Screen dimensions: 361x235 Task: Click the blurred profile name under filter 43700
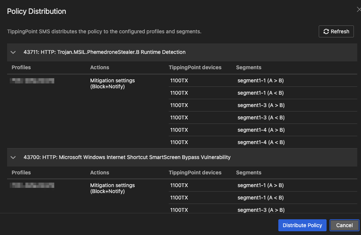[x=32, y=185]
